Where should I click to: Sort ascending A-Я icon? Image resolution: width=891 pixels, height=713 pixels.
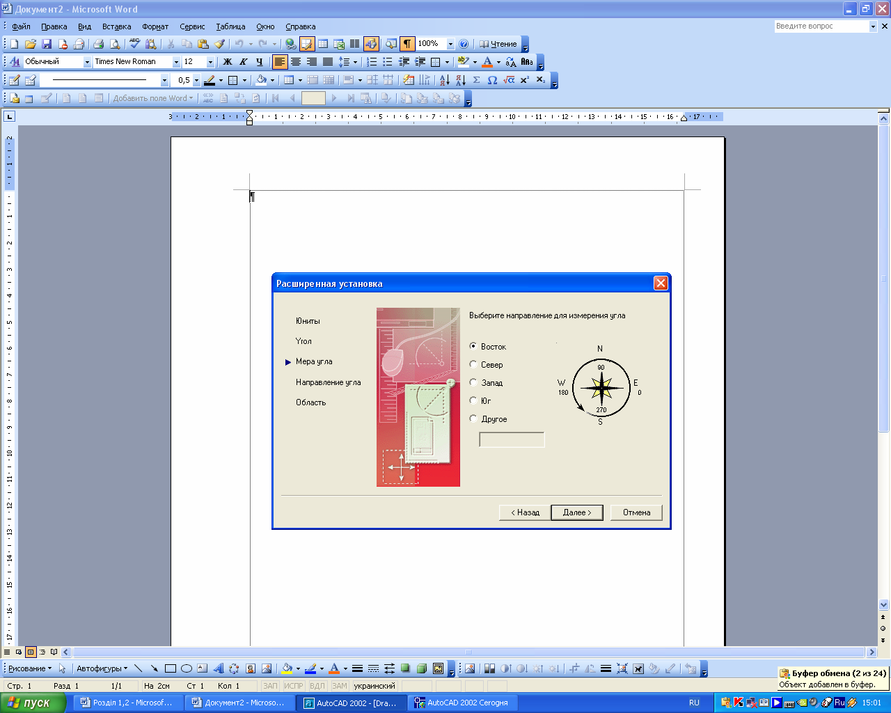[444, 80]
